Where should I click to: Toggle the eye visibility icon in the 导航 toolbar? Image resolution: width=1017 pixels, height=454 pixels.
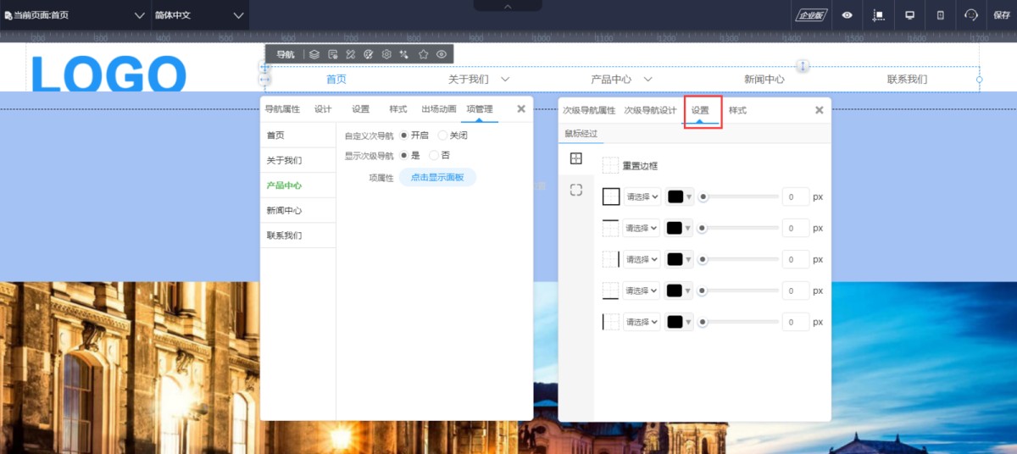(442, 54)
